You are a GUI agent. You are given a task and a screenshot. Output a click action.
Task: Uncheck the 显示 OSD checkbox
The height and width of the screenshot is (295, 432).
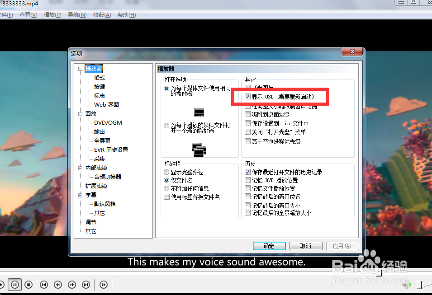pos(247,96)
